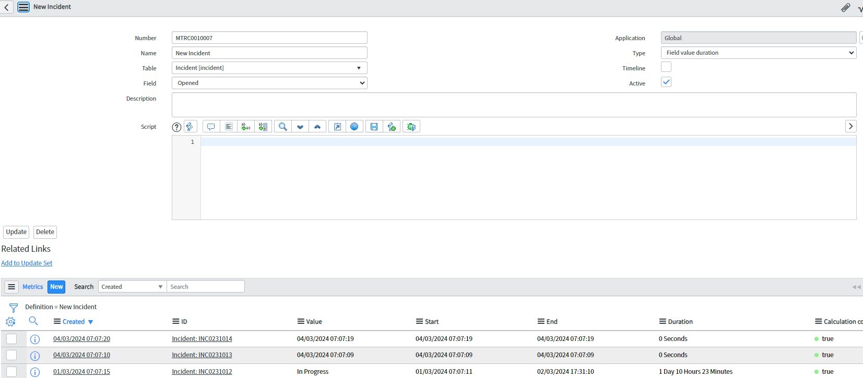Image resolution: width=863 pixels, height=378 pixels.
Task: Click the Number input field
Action: point(269,38)
